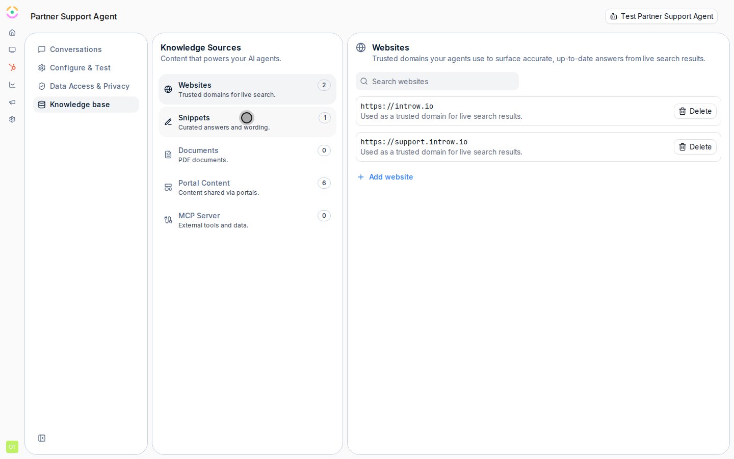Viewport: 734px width, 459px height.
Task: Click the Knowledge Sources heading
Action: (201, 47)
